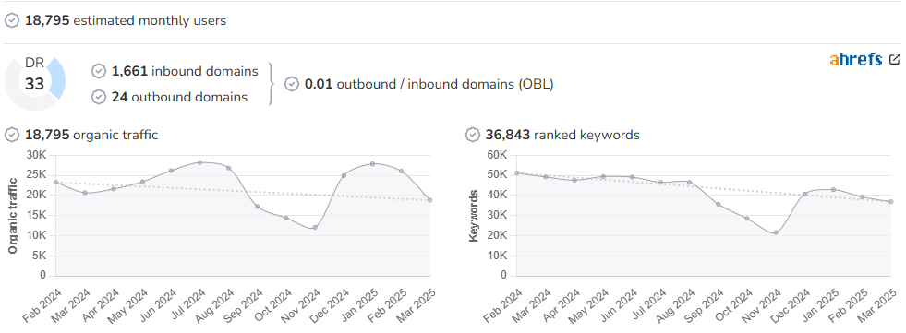The width and height of the screenshot is (906, 333).
Task: Select '1,661 inbound domains' text
Action: [x=185, y=71]
